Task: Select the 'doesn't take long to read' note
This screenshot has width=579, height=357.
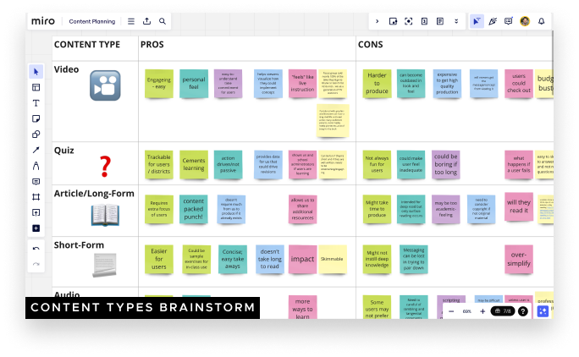Action: point(269,259)
